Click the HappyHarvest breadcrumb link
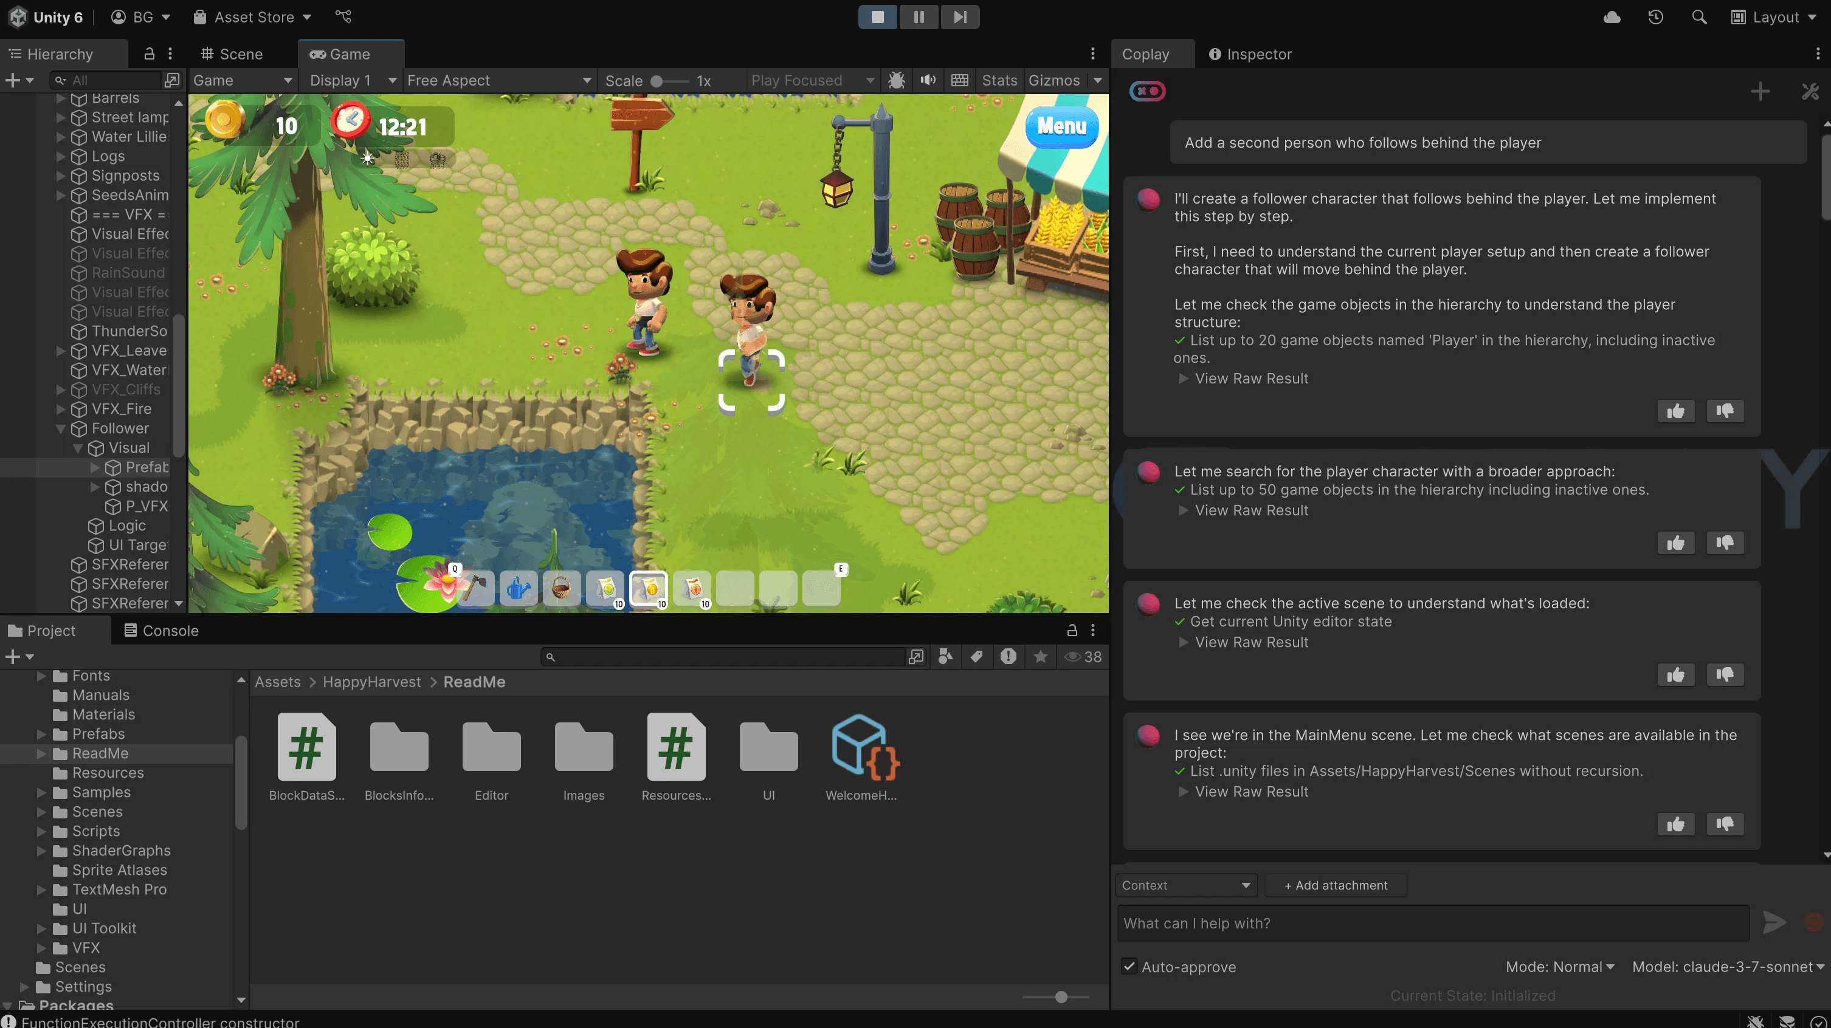Image resolution: width=1831 pixels, height=1028 pixels. [x=372, y=682]
